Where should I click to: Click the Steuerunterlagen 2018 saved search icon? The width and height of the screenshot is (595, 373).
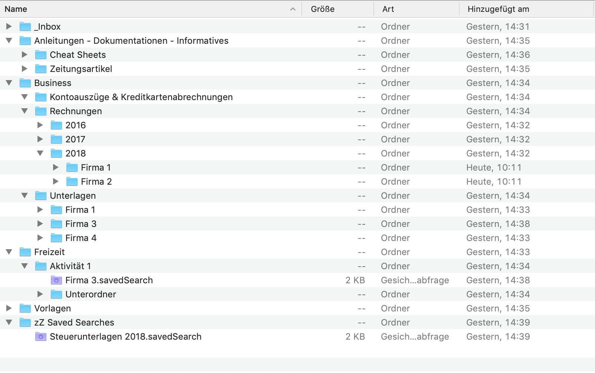[x=40, y=337]
